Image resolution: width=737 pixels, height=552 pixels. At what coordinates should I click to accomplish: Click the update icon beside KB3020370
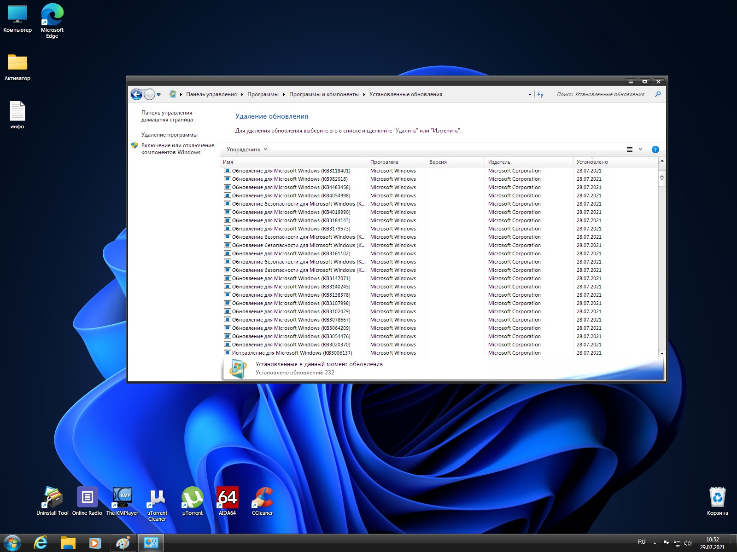pos(227,345)
